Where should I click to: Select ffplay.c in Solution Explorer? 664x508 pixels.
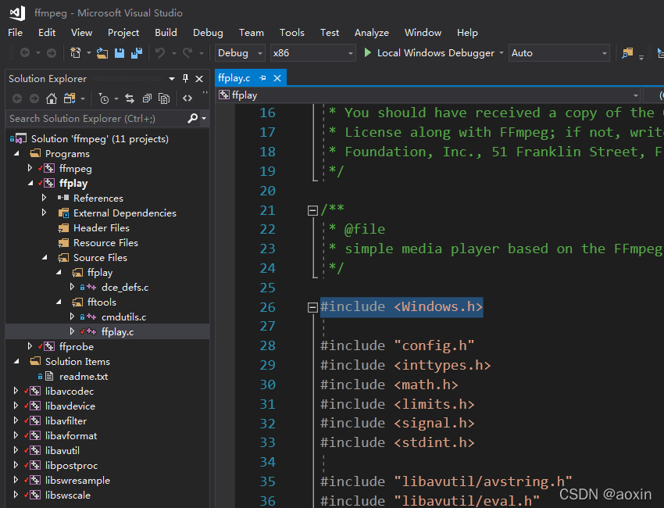coord(117,331)
